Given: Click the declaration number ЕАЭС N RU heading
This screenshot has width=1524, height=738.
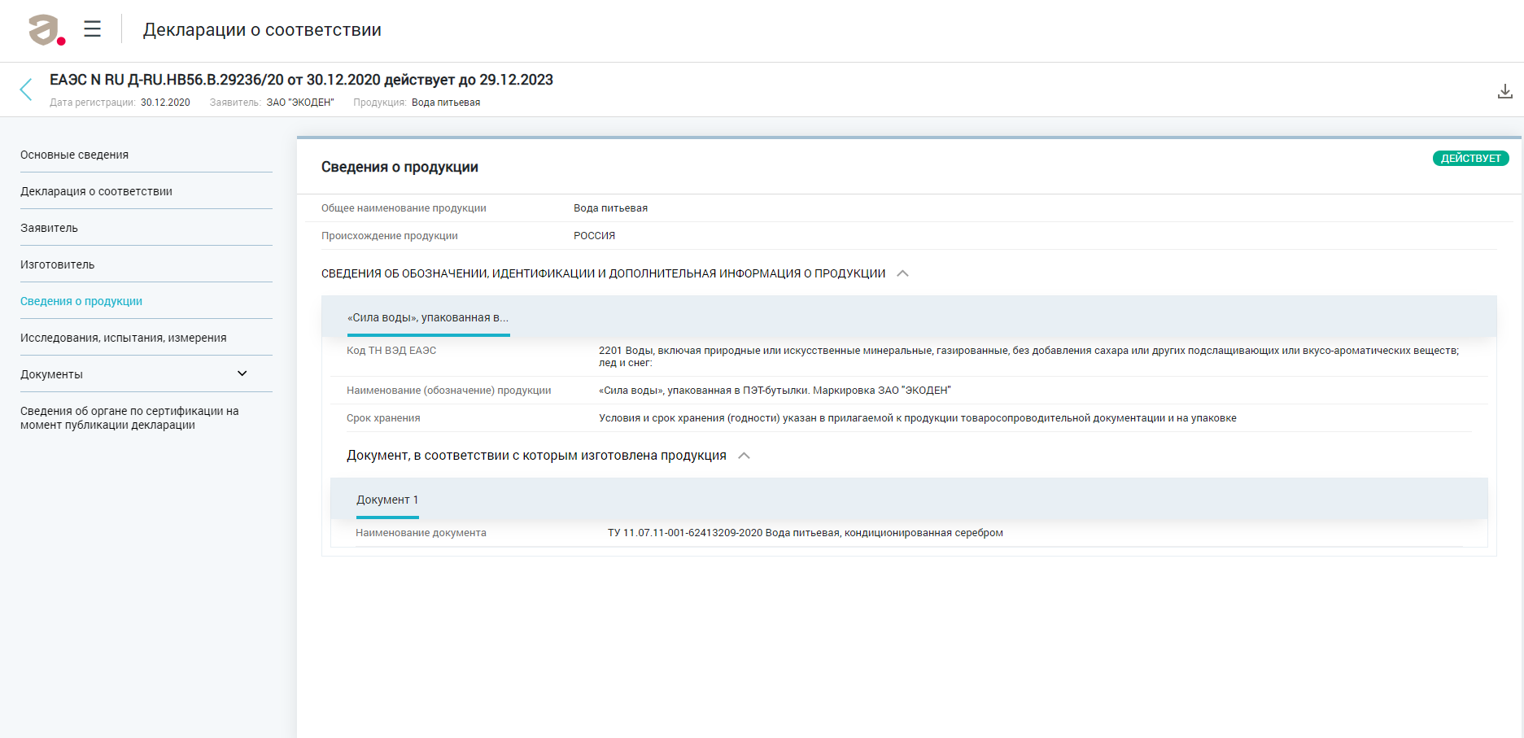Looking at the screenshot, I should [301, 80].
